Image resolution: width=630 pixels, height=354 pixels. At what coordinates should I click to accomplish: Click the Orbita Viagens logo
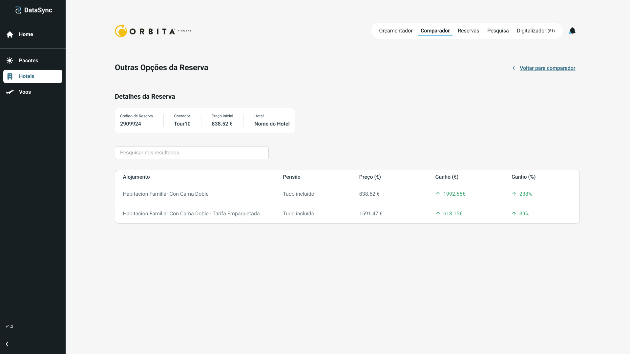point(153,31)
